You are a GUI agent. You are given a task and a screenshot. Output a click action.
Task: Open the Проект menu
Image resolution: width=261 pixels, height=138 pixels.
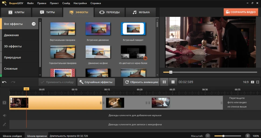click(54, 3)
